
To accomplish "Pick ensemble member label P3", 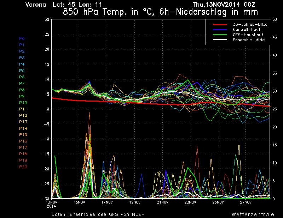I will 22,58.
